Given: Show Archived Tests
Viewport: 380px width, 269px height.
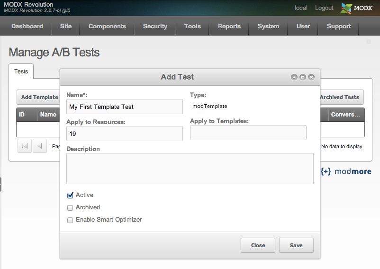Looking at the screenshot, I should [342, 97].
